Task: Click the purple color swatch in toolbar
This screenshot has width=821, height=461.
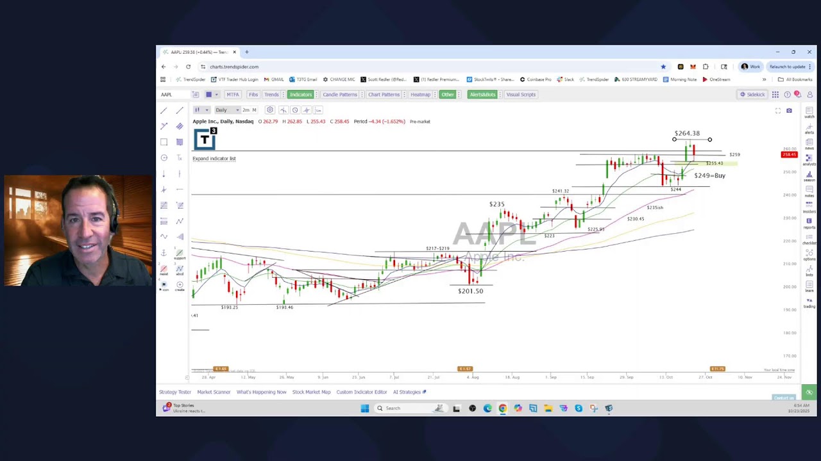Action: click(209, 94)
